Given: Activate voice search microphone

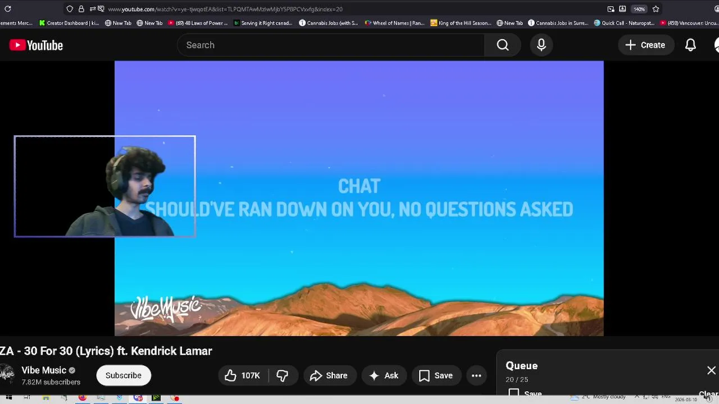Looking at the screenshot, I should [x=541, y=45].
